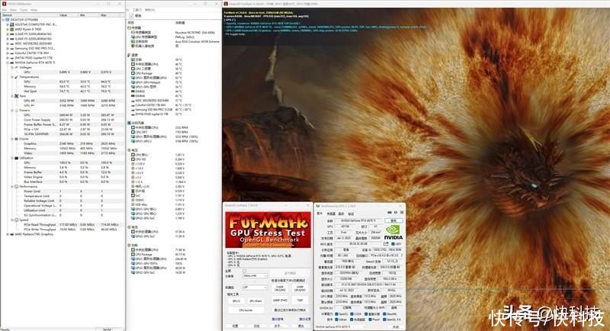The width and height of the screenshot is (610, 331).
Task: Start the 1080P (FHD) preset benchmark
Action: [x=280, y=300]
